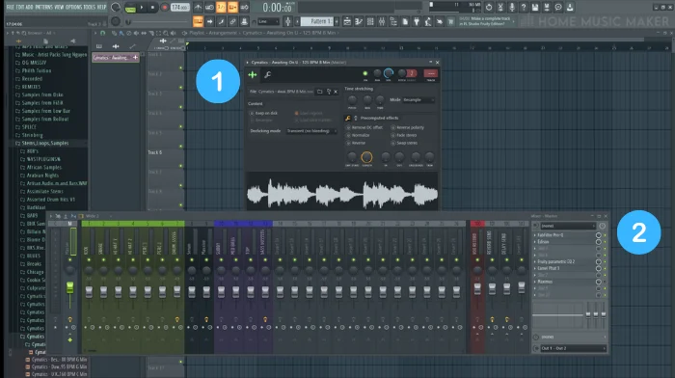This screenshot has height=378, width=675.
Task: Enable 'Swap stereo' option
Action: [404, 143]
